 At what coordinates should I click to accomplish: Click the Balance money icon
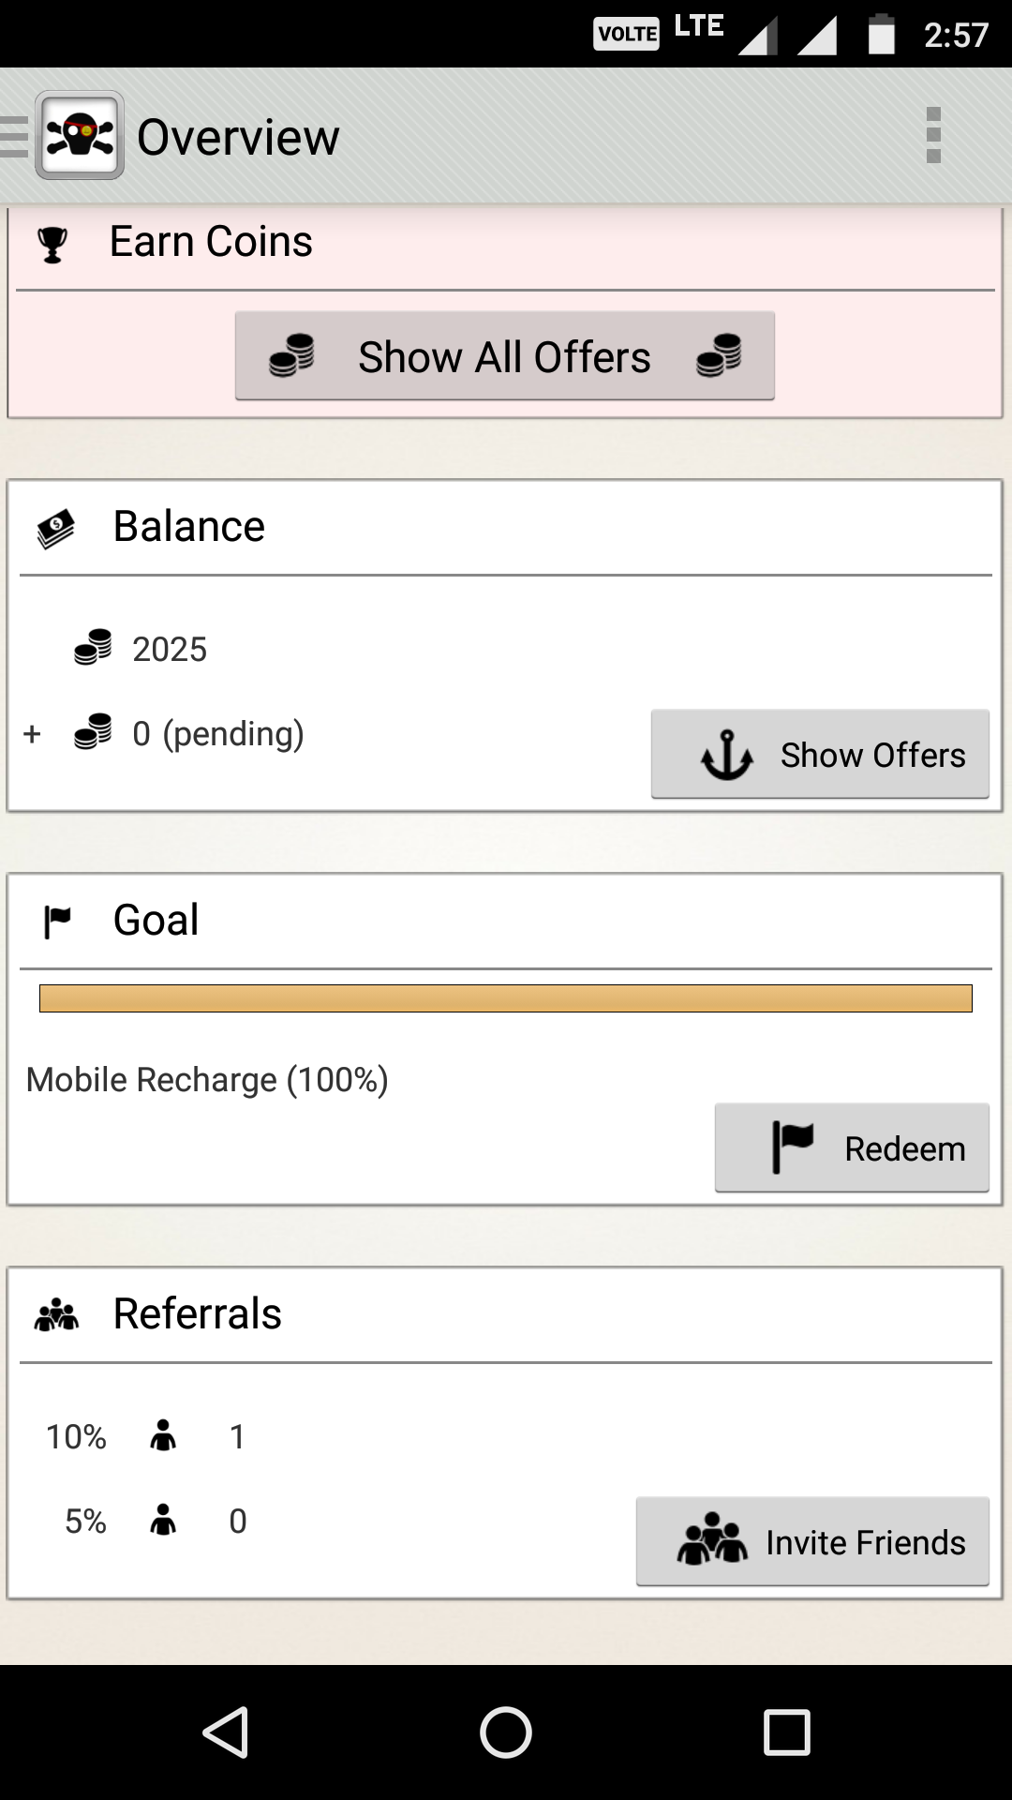point(55,529)
